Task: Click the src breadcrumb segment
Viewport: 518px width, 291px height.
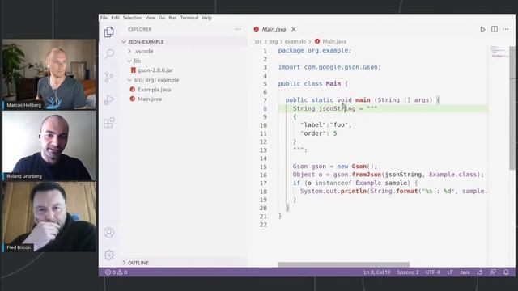Action: [258, 41]
